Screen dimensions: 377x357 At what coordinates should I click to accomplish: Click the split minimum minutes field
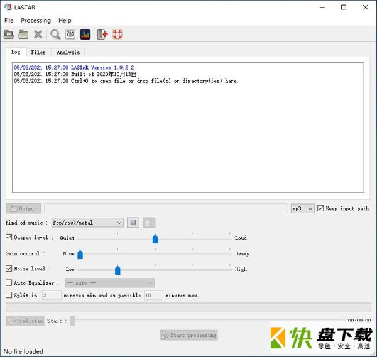[52, 295]
